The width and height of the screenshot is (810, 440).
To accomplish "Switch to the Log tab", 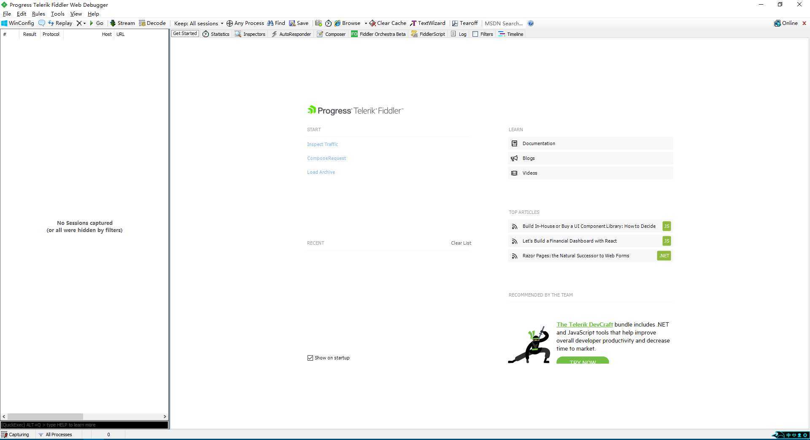I will [459, 34].
